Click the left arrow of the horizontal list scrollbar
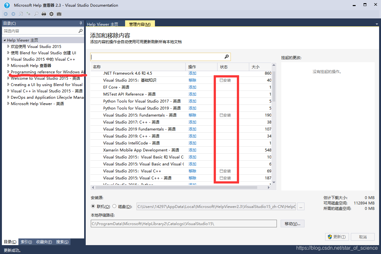381x254 pixels. tap(92, 187)
